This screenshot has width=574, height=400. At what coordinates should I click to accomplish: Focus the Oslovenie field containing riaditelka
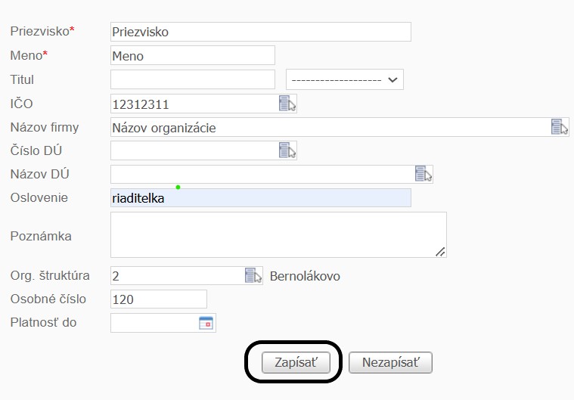click(260, 198)
